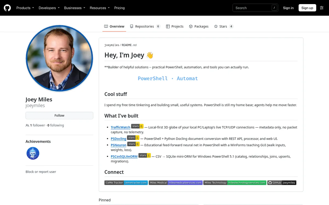Click the Sign in link
Viewport: 329px width, 205px height.
pos(288,8)
